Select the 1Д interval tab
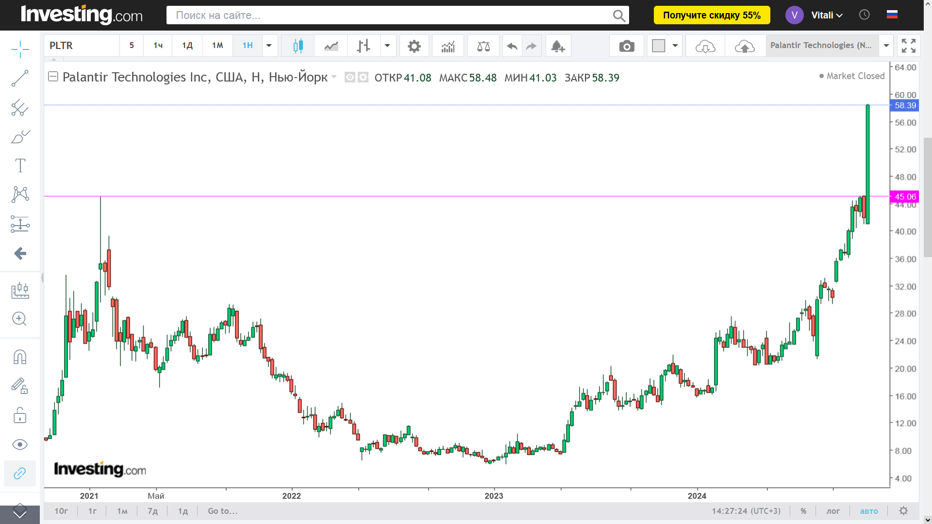This screenshot has width=932, height=524. tap(187, 46)
